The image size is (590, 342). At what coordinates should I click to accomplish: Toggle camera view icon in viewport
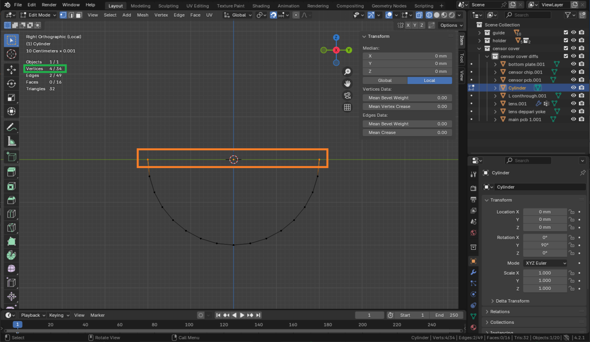click(347, 95)
